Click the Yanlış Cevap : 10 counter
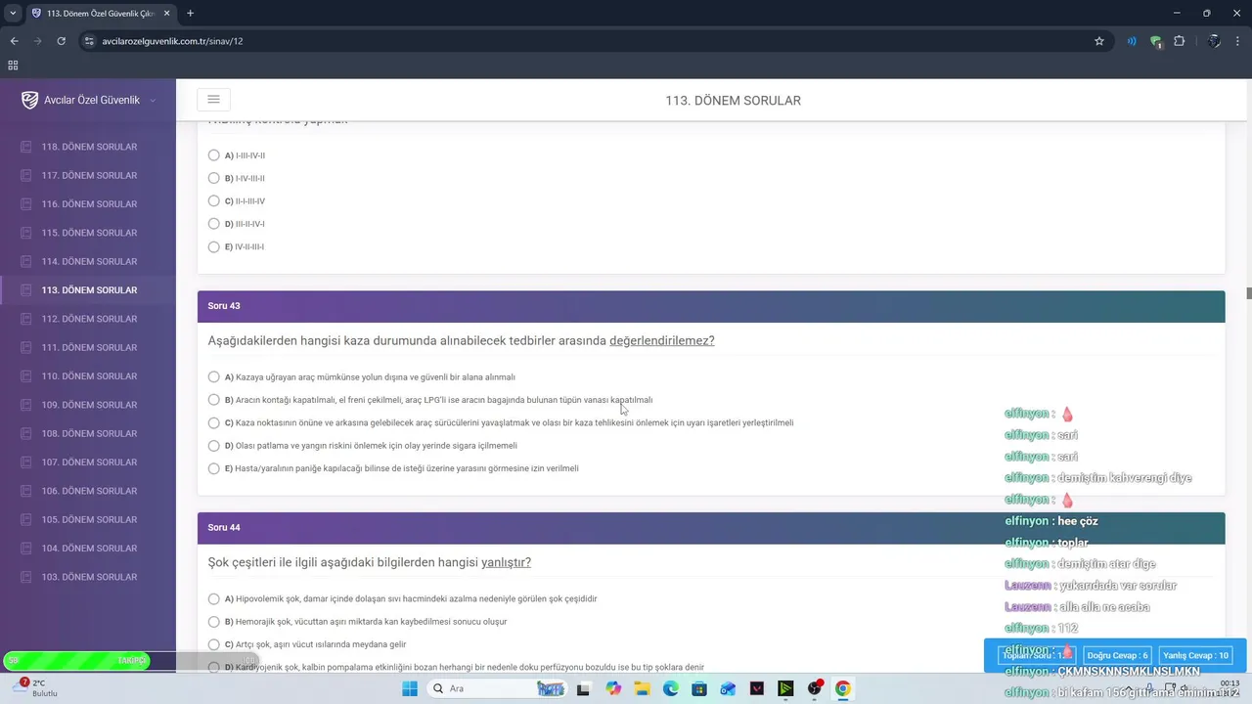This screenshot has height=704, width=1252. coord(1195,655)
